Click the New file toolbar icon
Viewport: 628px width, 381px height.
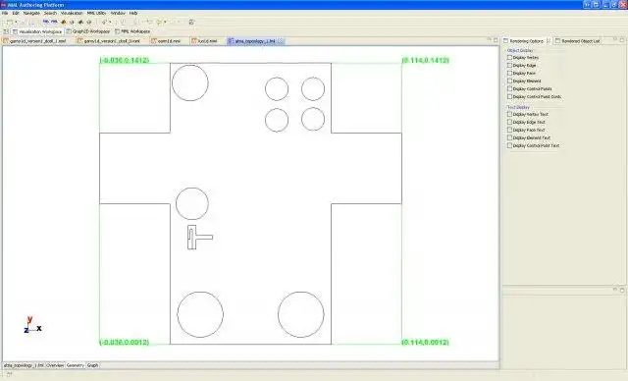point(10,22)
